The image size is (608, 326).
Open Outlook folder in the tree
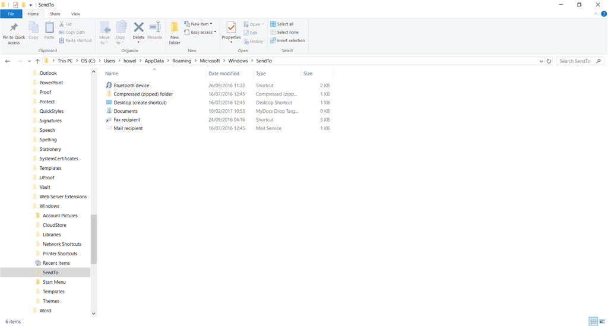pyautogui.click(x=48, y=73)
